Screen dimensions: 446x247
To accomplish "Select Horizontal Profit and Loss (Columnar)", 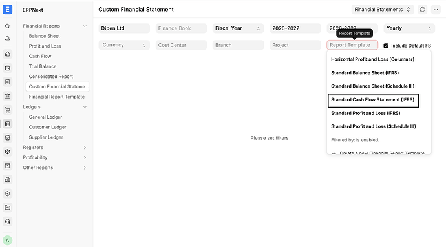I will click(379, 59).
